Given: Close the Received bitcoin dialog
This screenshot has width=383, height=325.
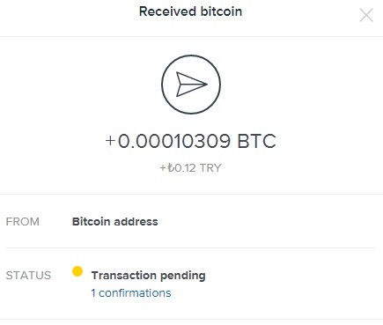Looking at the screenshot, I should tap(366, 15).
